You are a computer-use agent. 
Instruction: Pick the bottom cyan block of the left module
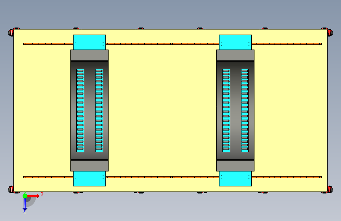click(89, 179)
